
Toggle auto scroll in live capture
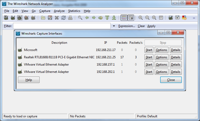pyautogui.click(x=131, y=18)
